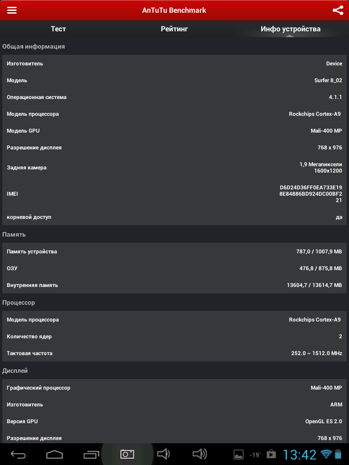Open the hamburger menu in the header

coord(12,10)
